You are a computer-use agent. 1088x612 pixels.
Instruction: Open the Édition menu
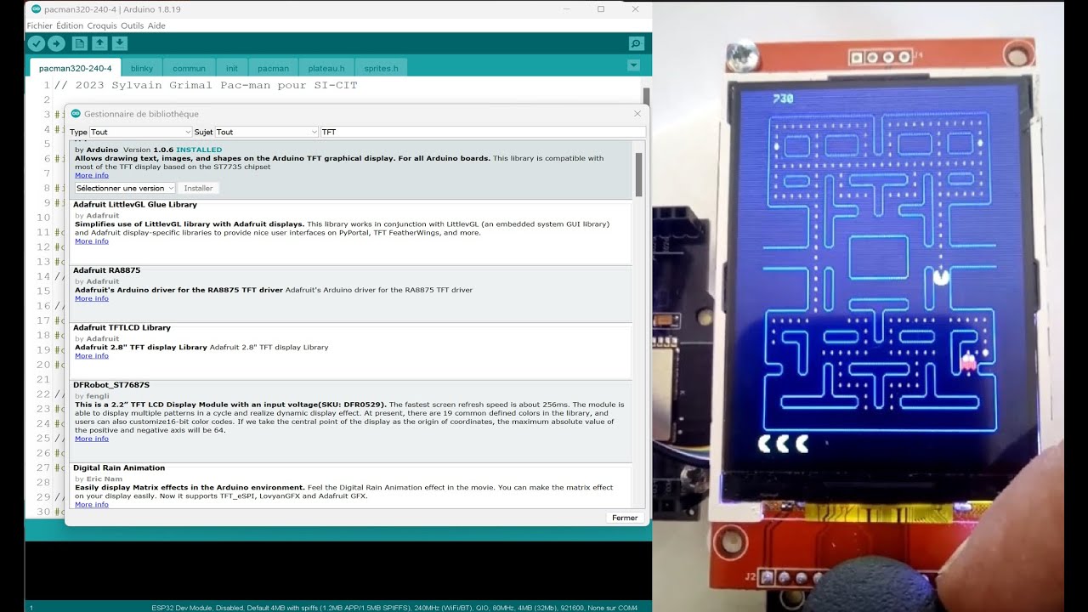tap(70, 25)
